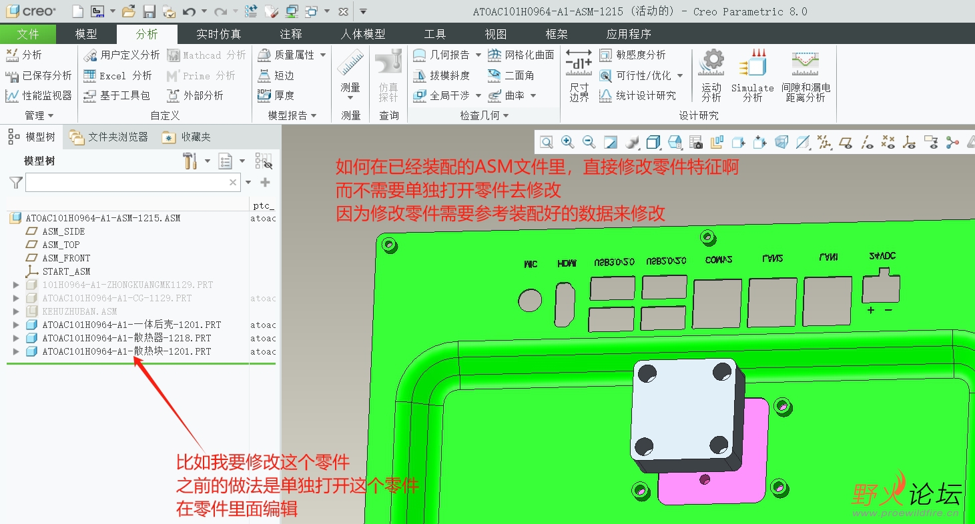
Task: Open the Curvature (曲率) dropdown arrow
Action: 533,95
